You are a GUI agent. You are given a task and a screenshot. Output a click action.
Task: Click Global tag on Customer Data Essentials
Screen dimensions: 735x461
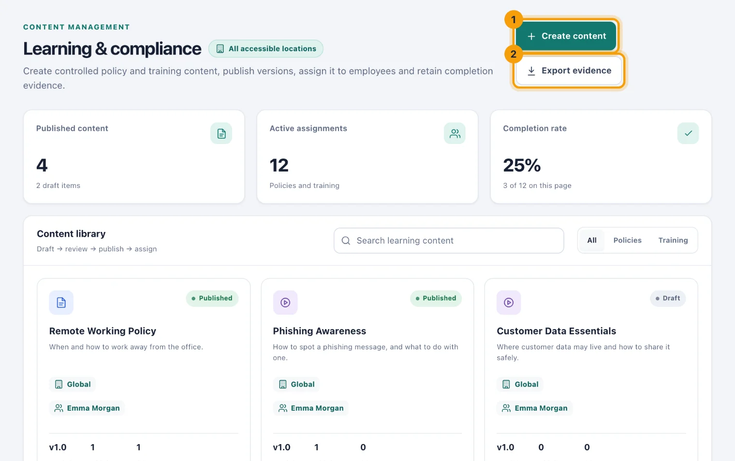click(x=520, y=384)
